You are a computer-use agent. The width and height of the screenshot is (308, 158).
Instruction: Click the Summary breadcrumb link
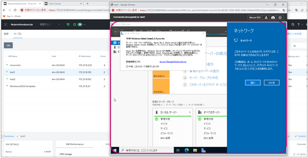[9, 136]
